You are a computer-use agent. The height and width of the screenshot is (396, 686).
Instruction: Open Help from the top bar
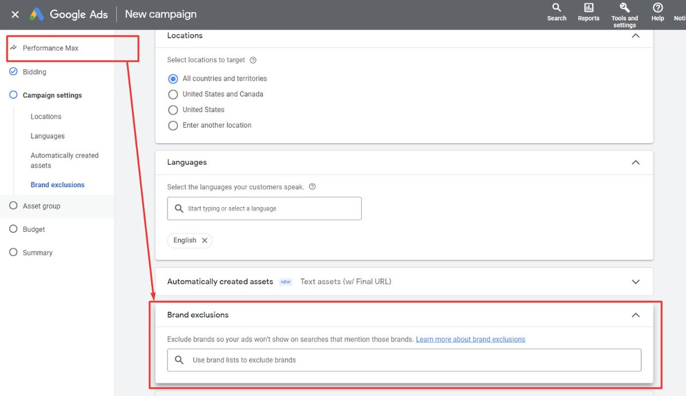[x=657, y=11]
